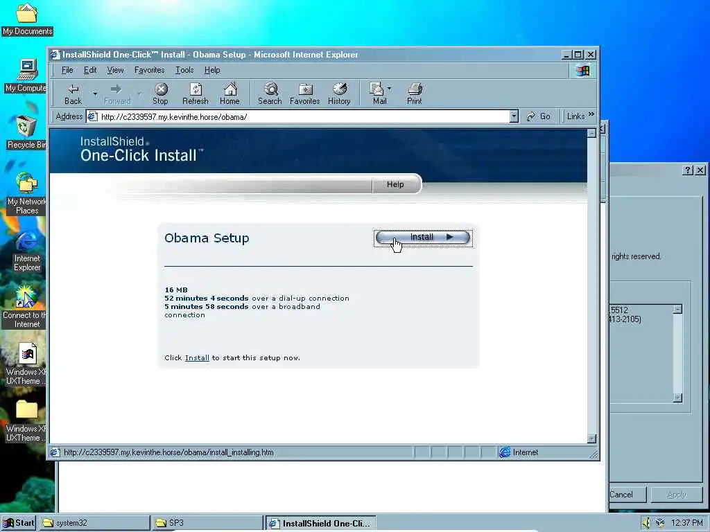710x532 pixels.
Task: Select Connect to the Internet shortcut
Action: pos(25,307)
